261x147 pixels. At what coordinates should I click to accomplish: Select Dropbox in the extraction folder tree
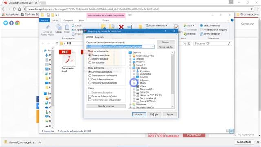coord(140,59)
